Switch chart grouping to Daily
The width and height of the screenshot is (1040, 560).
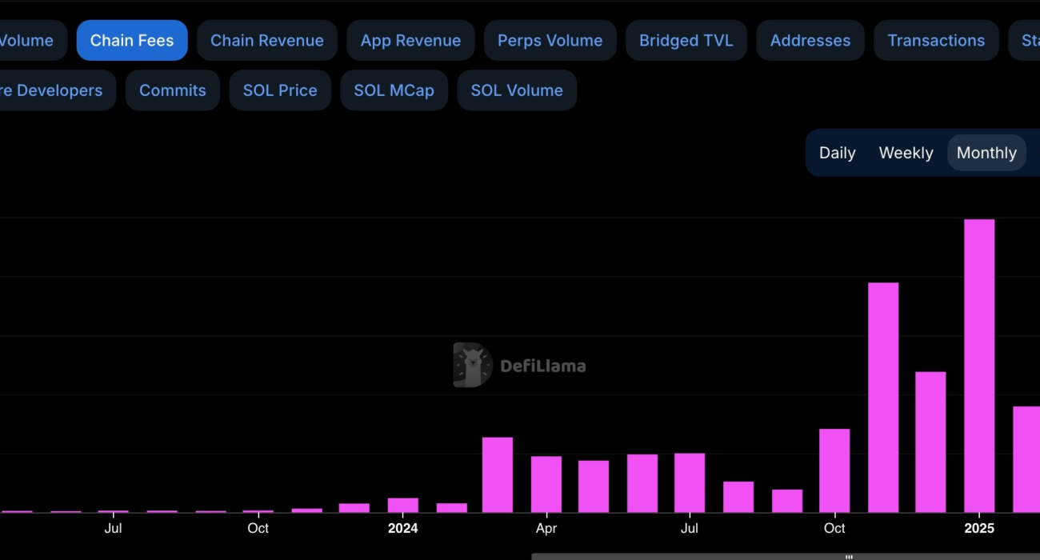click(x=837, y=153)
